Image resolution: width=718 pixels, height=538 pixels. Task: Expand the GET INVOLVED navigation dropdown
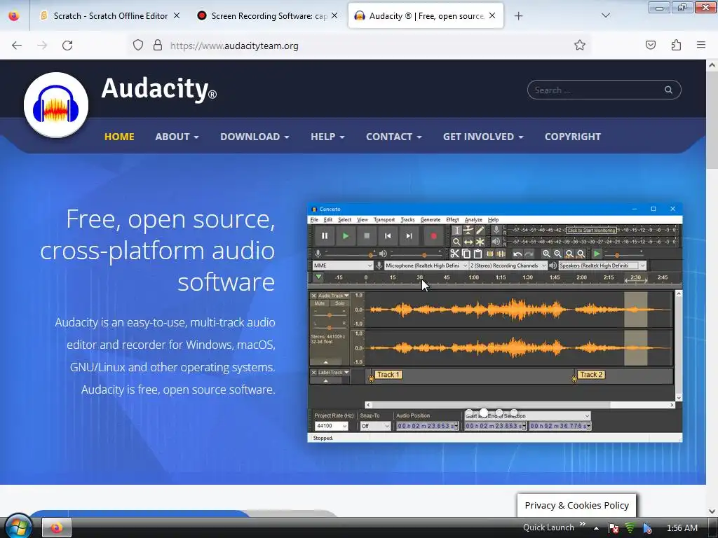483,137
